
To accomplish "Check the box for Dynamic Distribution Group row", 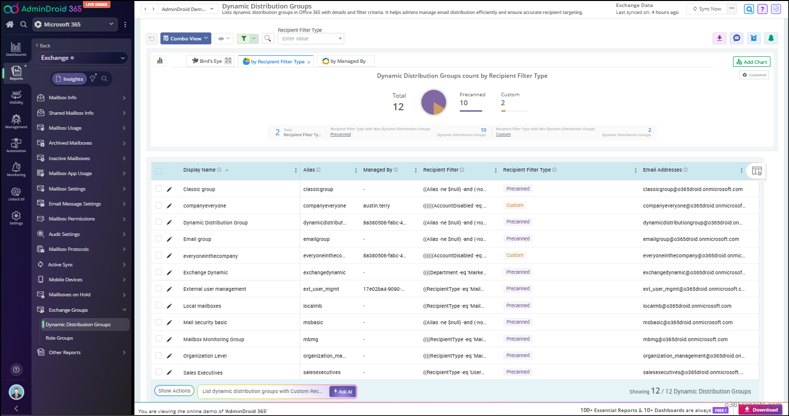I will click(158, 222).
